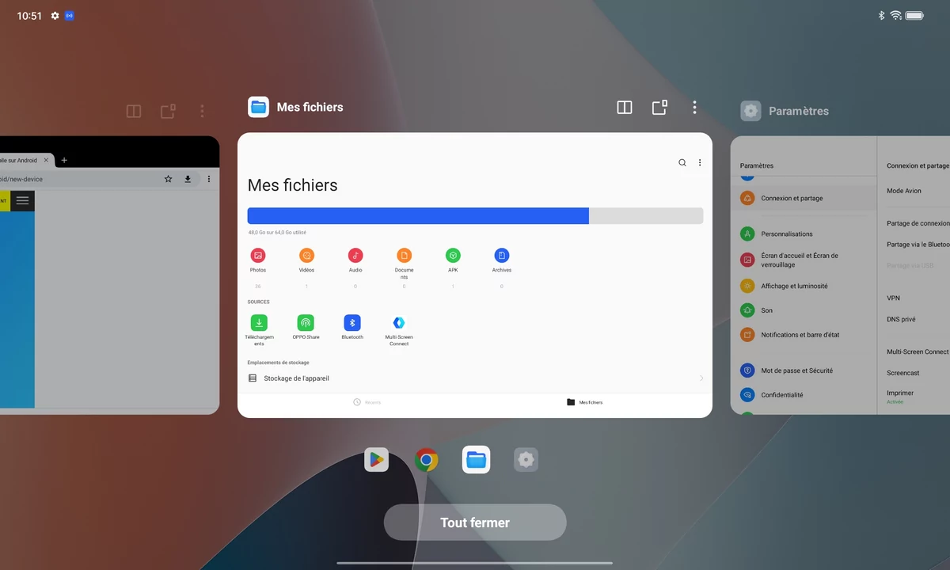Close the Chrome tab in Chrome card
Screen dimensions: 950x570
(x=46, y=160)
